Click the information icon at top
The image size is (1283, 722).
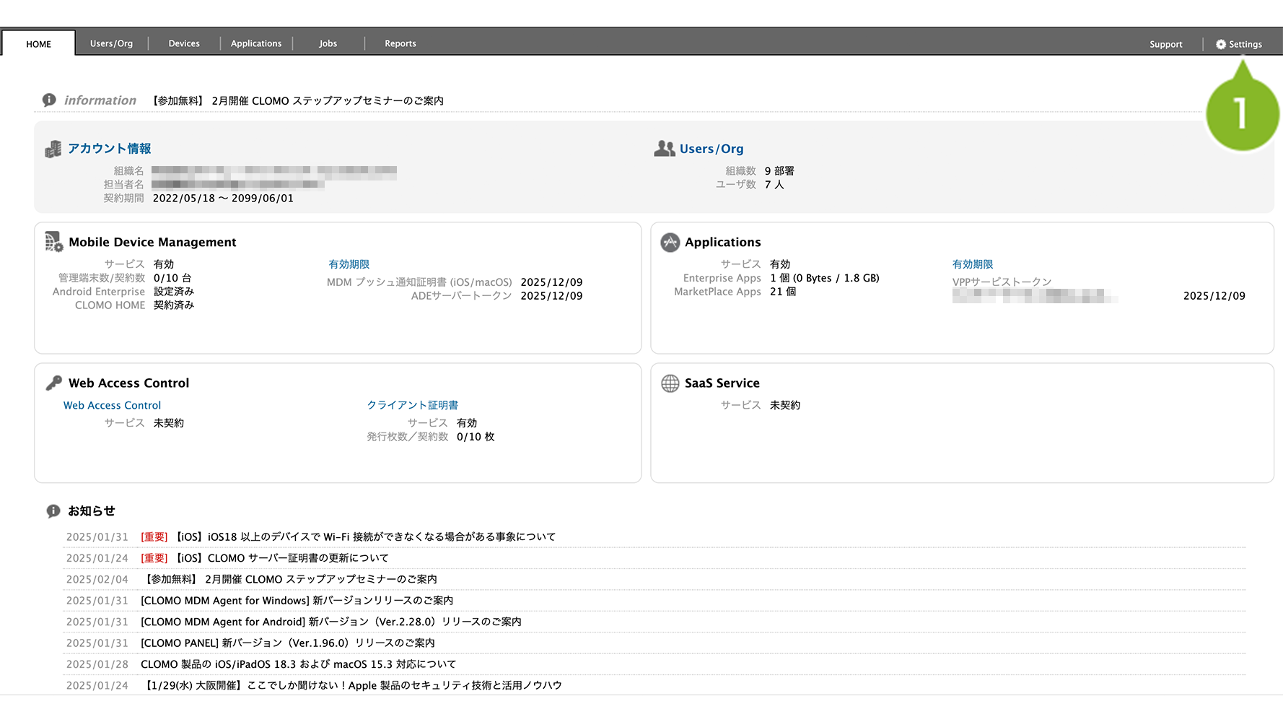pyautogui.click(x=49, y=100)
